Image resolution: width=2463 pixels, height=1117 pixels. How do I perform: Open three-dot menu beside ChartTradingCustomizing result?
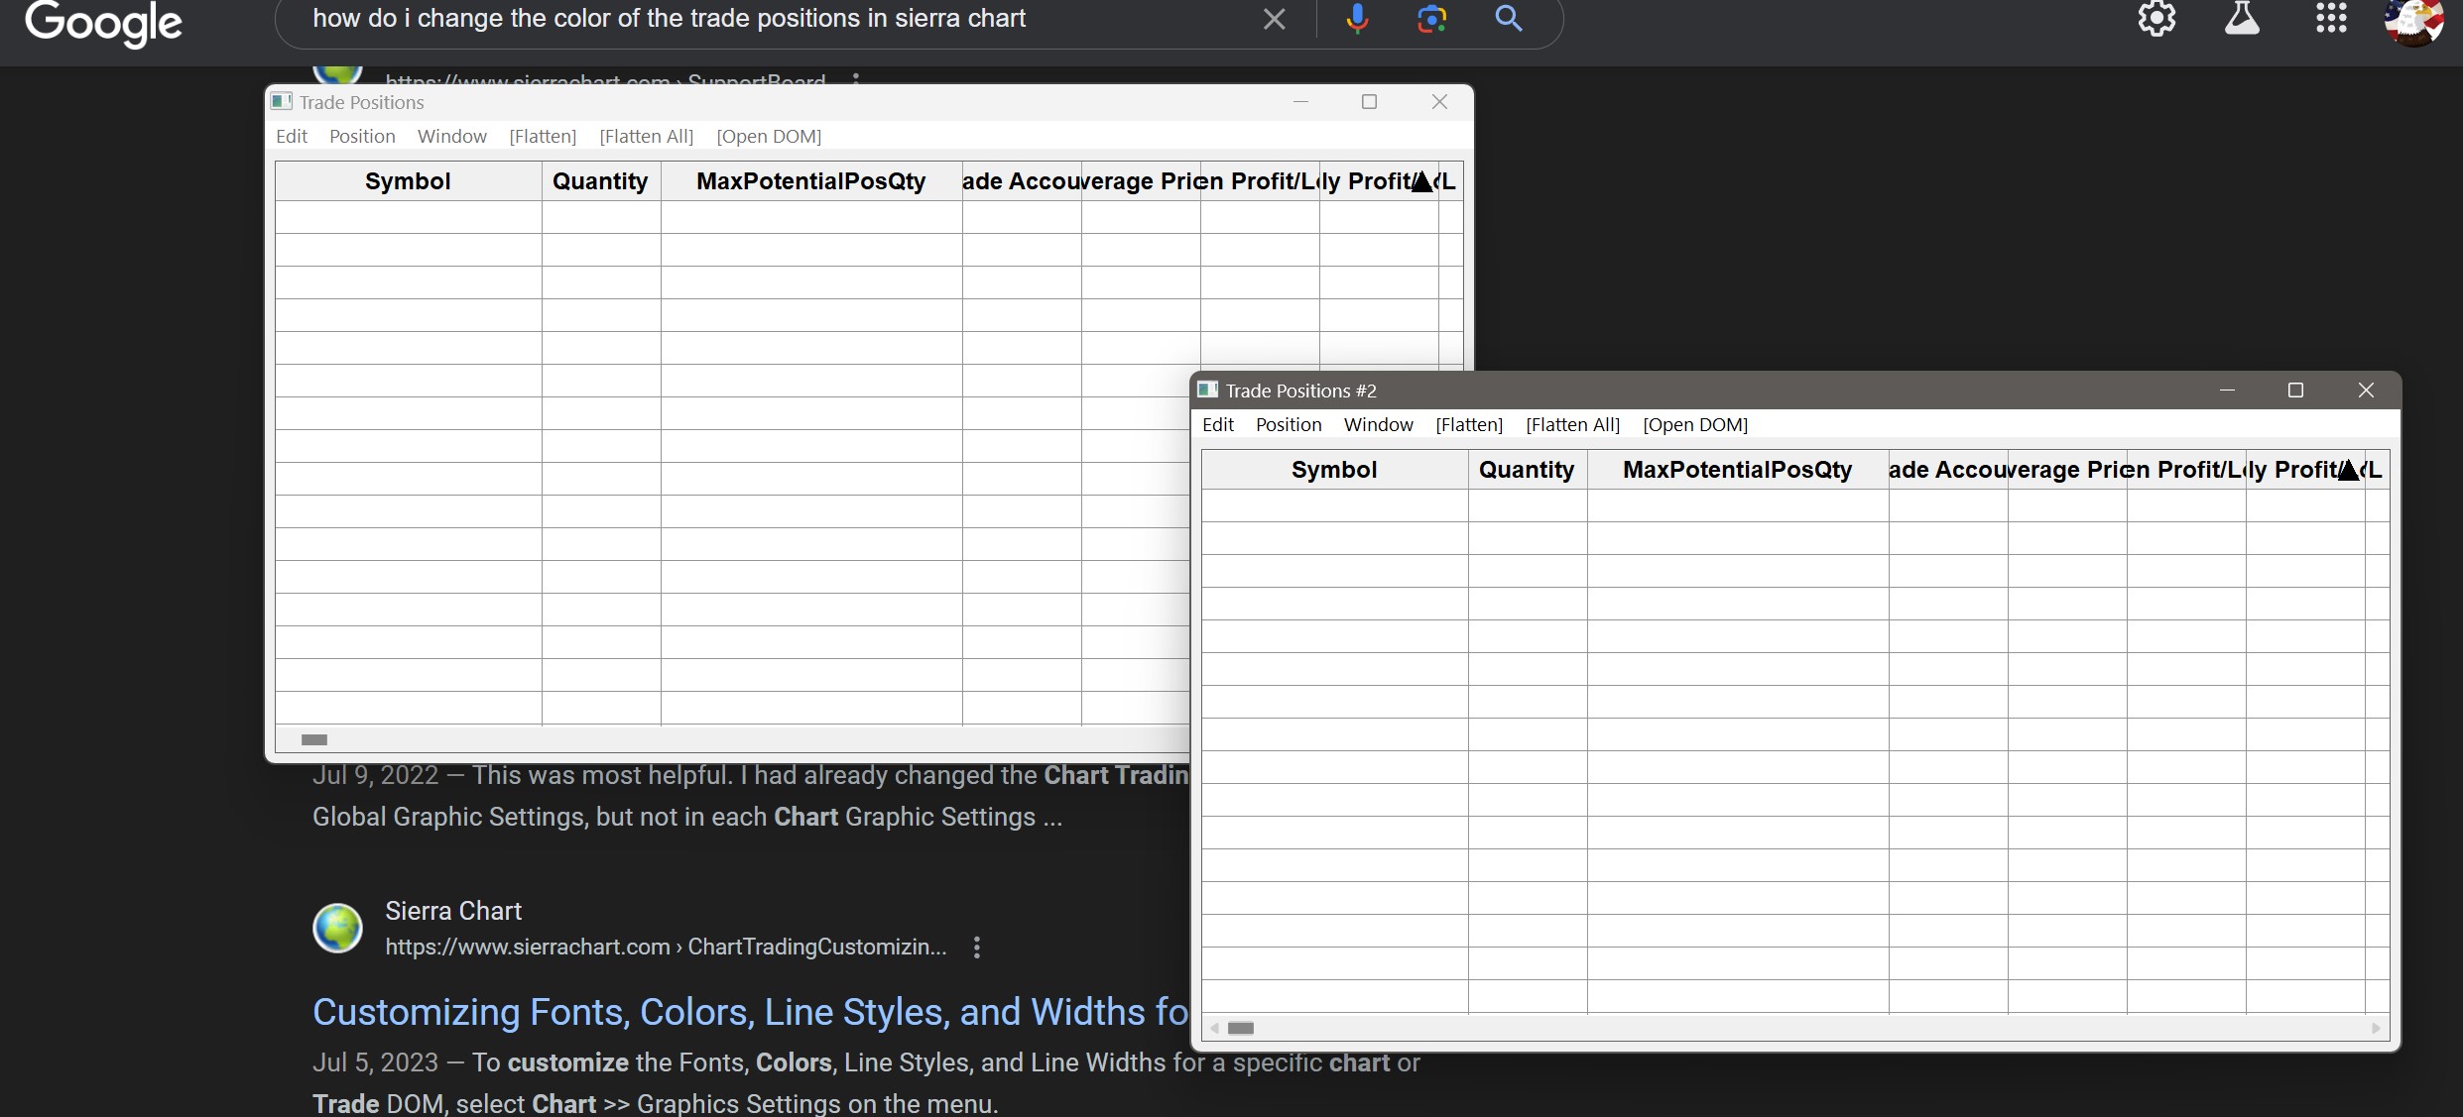tap(977, 948)
